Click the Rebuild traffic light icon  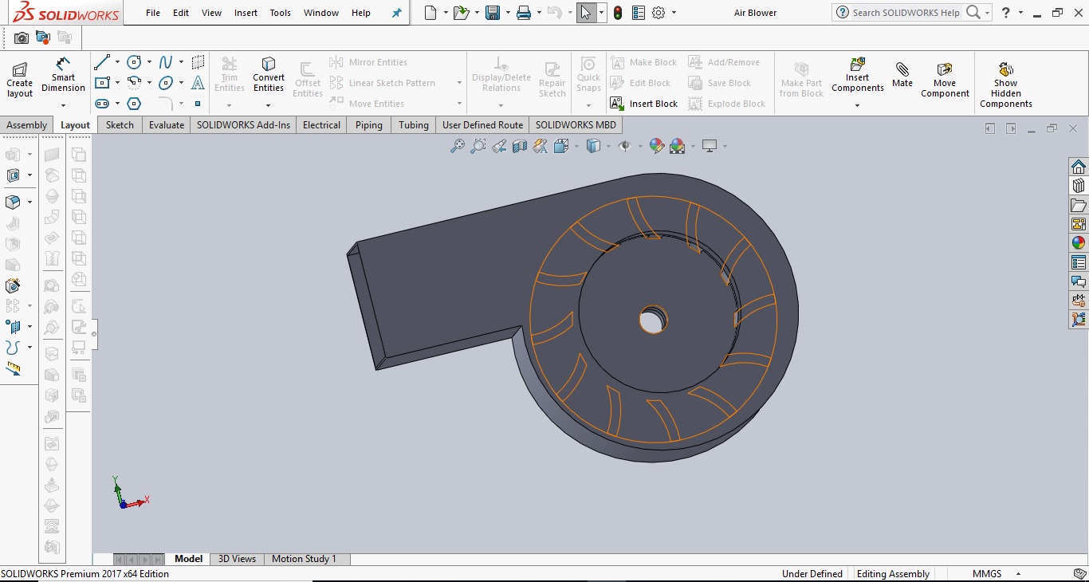point(618,13)
